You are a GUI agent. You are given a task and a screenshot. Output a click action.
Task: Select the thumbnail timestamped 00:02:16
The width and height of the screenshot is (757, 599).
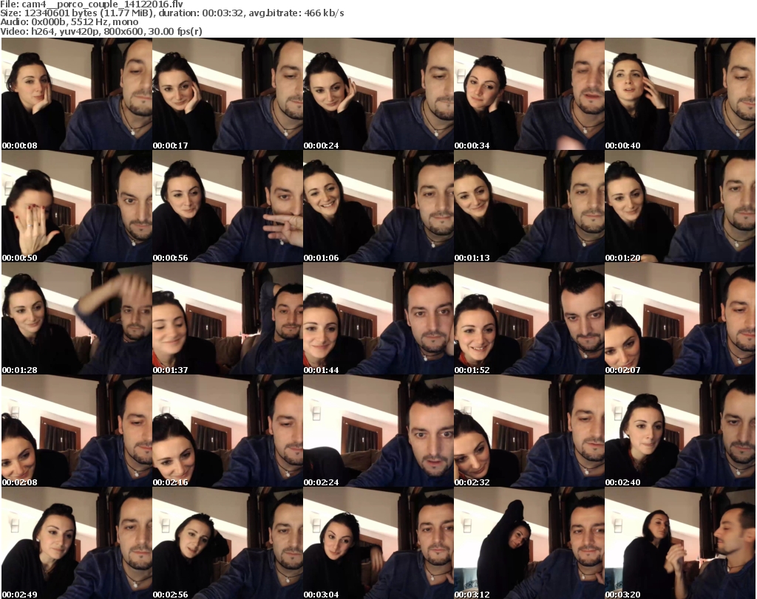[228, 431]
